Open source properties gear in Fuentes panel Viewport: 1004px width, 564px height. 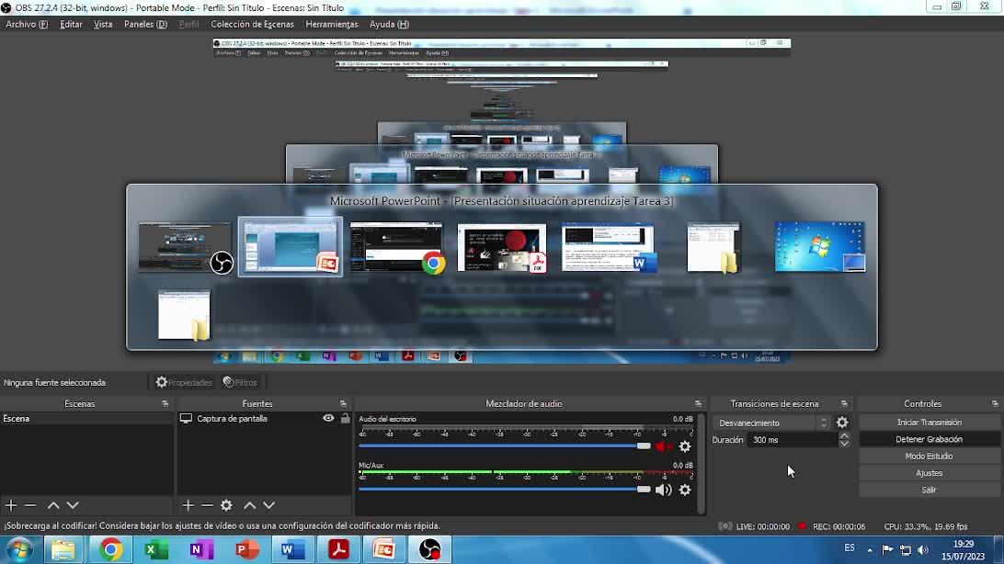[x=226, y=505]
